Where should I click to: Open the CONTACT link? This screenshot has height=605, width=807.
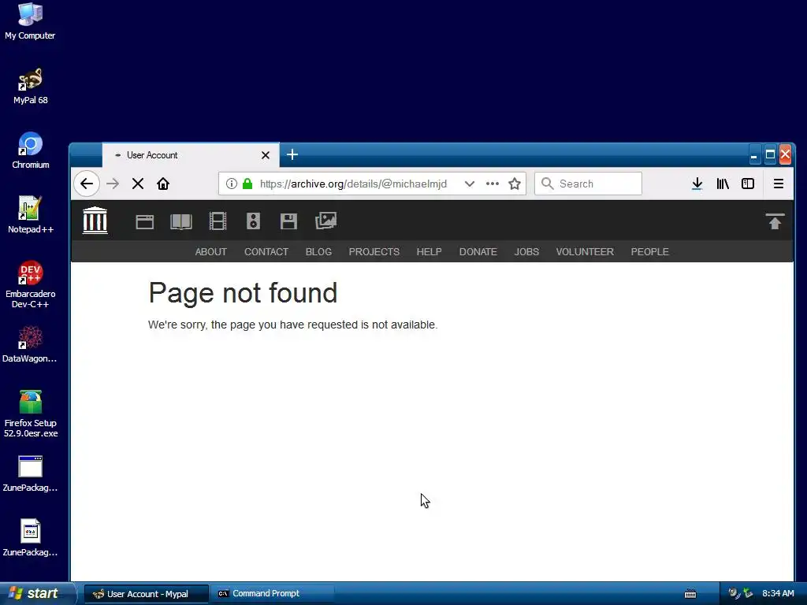click(x=266, y=251)
